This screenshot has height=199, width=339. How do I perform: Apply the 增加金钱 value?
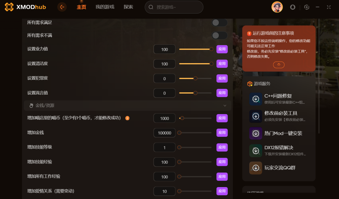click(222, 133)
